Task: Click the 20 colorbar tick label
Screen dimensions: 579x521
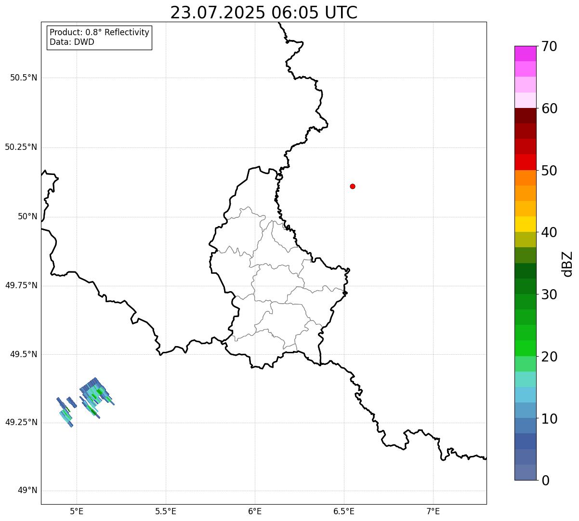Action: pyautogui.click(x=549, y=357)
